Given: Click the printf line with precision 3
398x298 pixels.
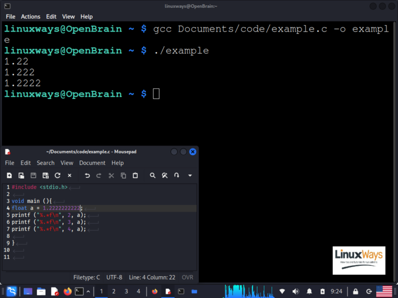Looking at the screenshot, I should 49,222.
